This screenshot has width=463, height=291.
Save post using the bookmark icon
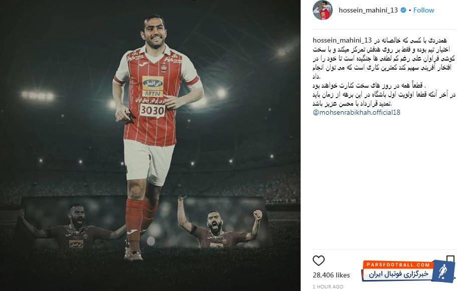pos(450,259)
